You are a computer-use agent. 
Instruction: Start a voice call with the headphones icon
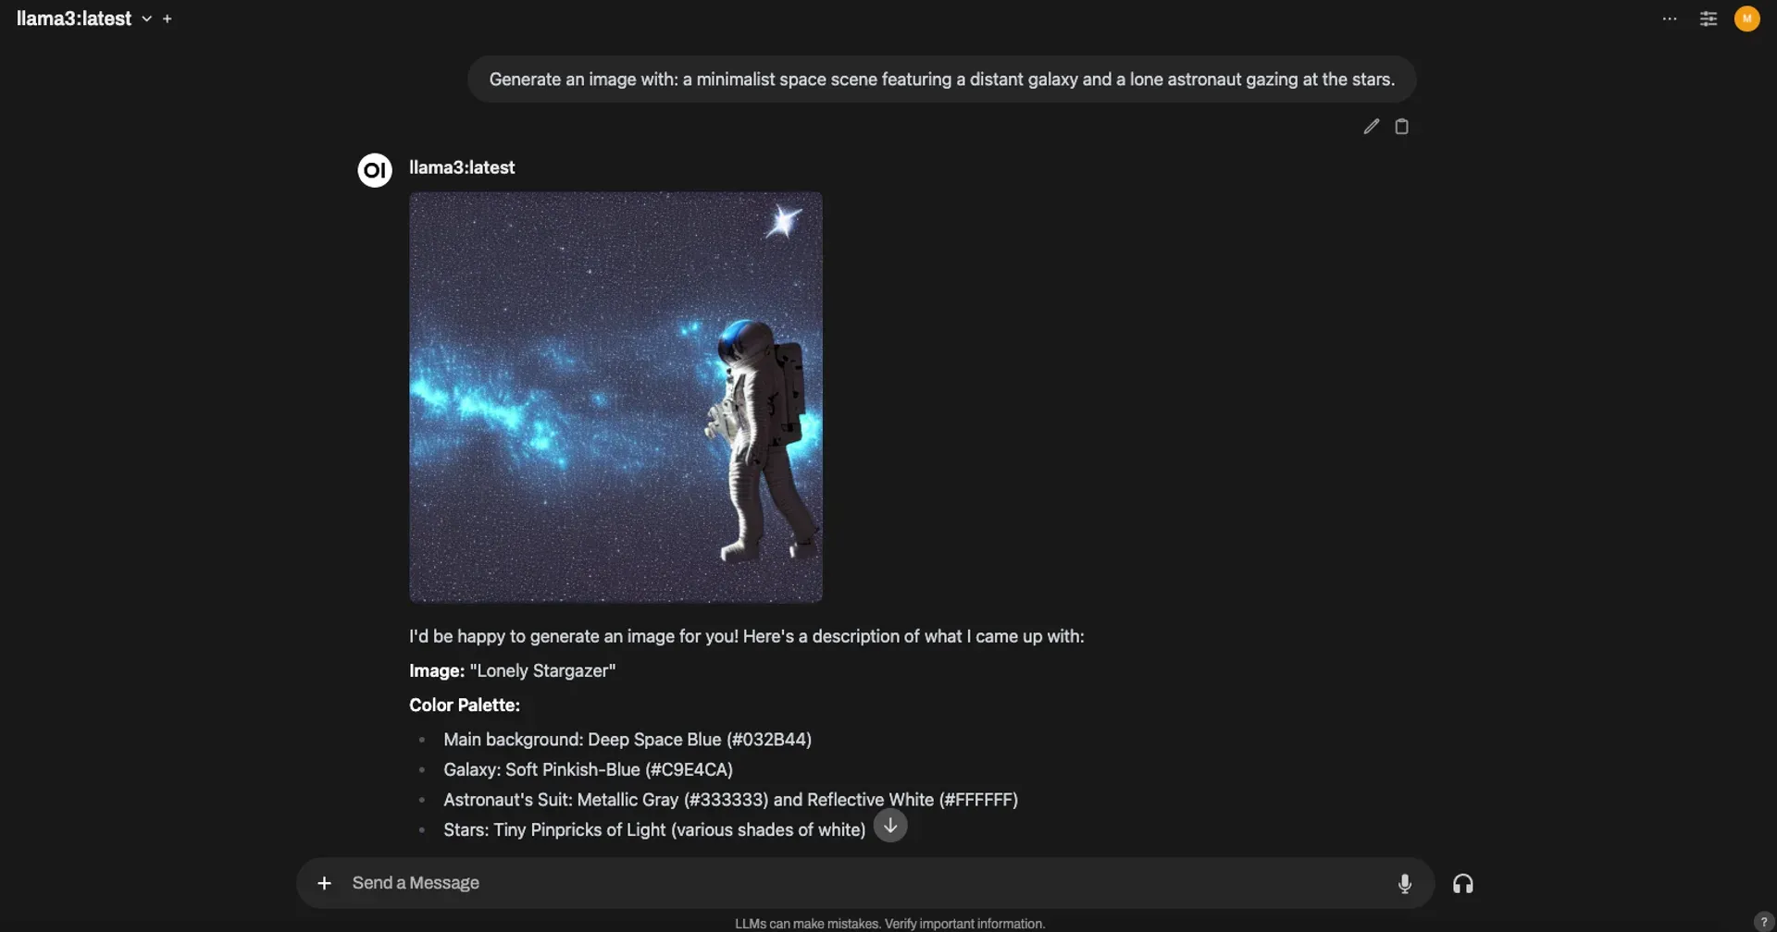[x=1463, y=883]
